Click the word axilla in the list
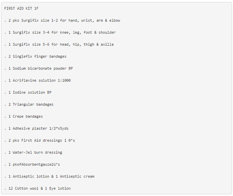233x196 pixels. tap(107, 45)
